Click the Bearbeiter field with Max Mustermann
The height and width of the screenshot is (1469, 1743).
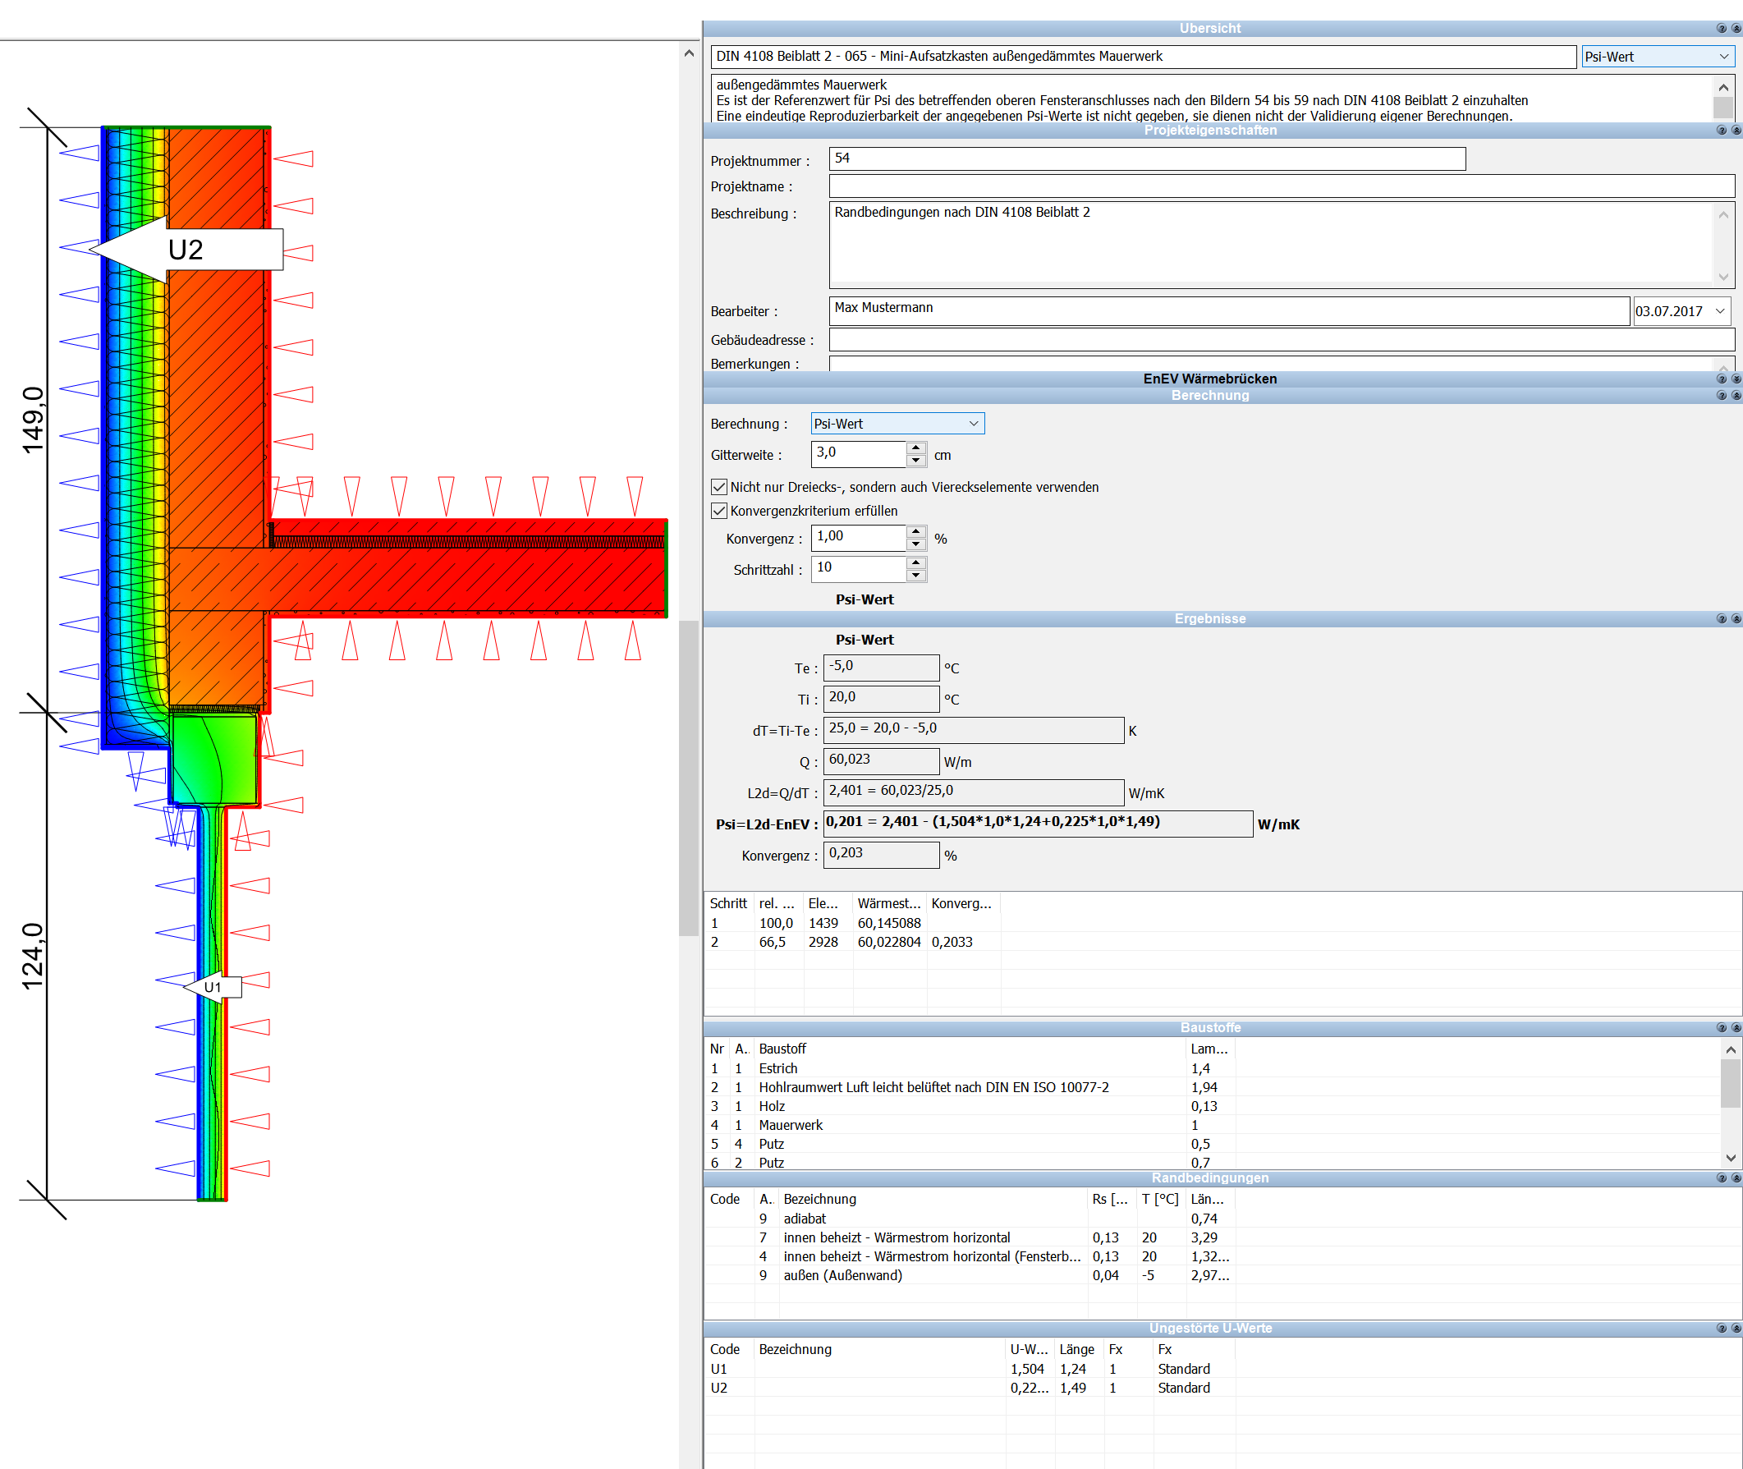[x=1229, y=311]
